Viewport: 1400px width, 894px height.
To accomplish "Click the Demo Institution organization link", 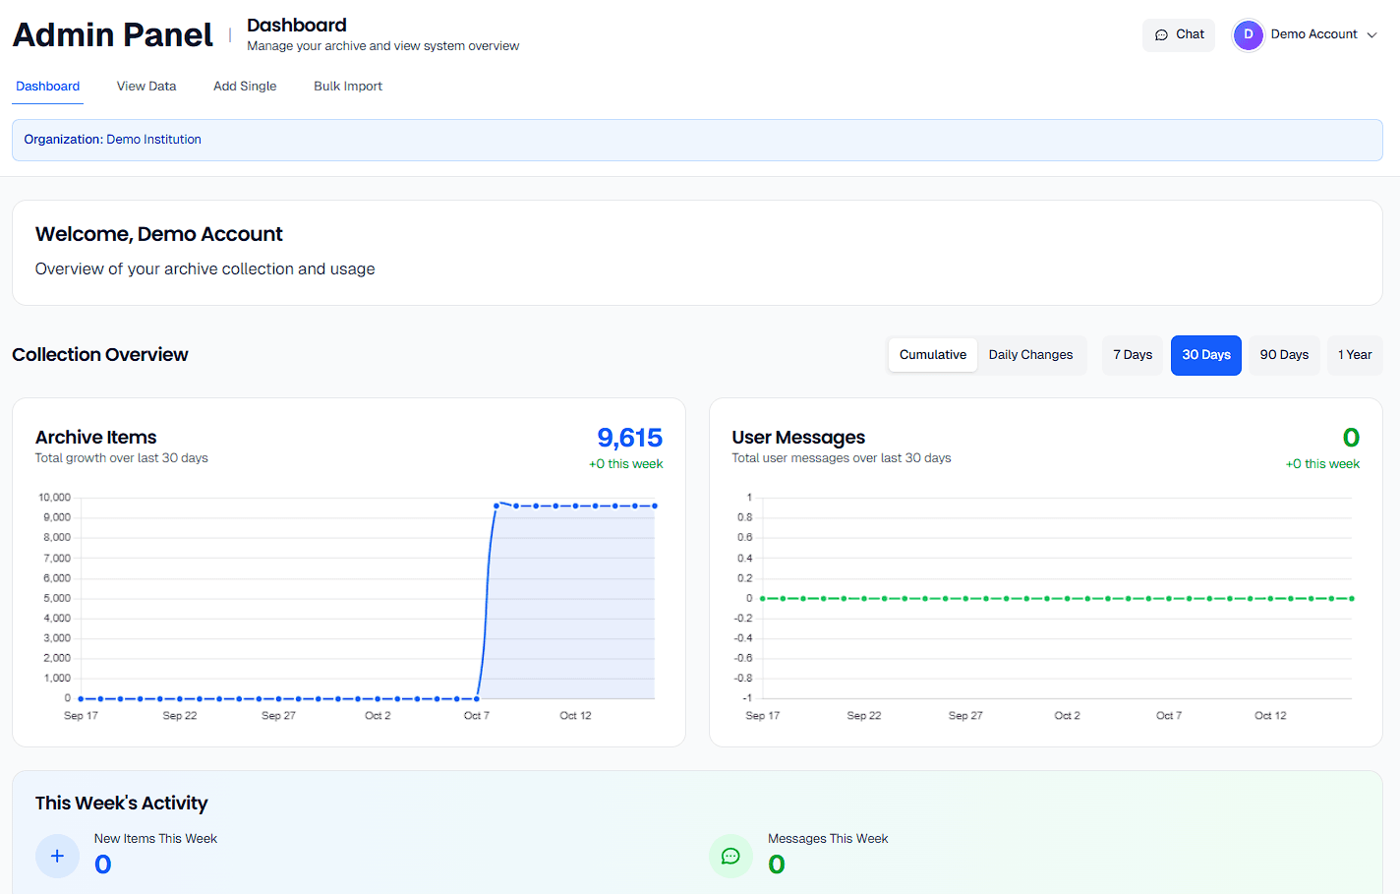I will 153,140.
